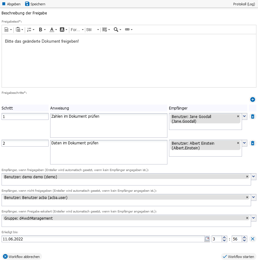Increase the minute value
The height and width of the screenshot is (263, 258).
(x=245, y=237)
